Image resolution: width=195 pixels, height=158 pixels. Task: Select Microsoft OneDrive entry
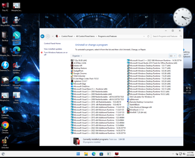point(80,86)
